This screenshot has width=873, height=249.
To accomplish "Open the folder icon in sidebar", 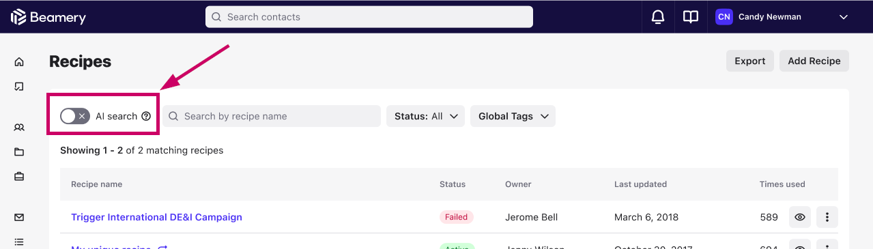I will pos(19,152).
